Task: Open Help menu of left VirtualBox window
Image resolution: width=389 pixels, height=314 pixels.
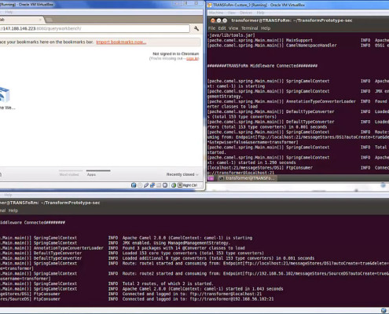Action: coord(9,12)
